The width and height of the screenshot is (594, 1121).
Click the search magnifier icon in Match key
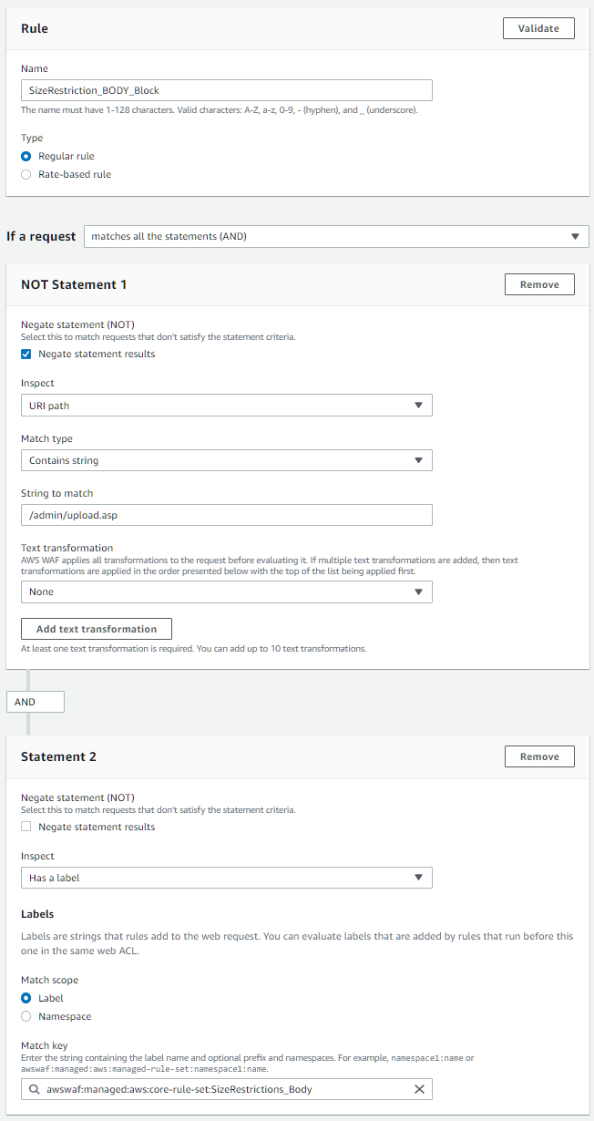coord(35,1089)
